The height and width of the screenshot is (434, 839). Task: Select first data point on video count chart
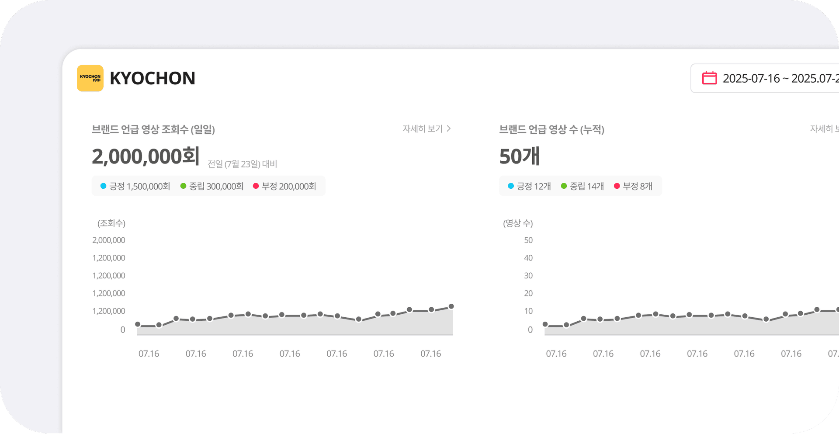pyautogui.click(x=545, y=324)
